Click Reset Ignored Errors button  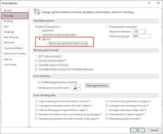pos(97,86)
